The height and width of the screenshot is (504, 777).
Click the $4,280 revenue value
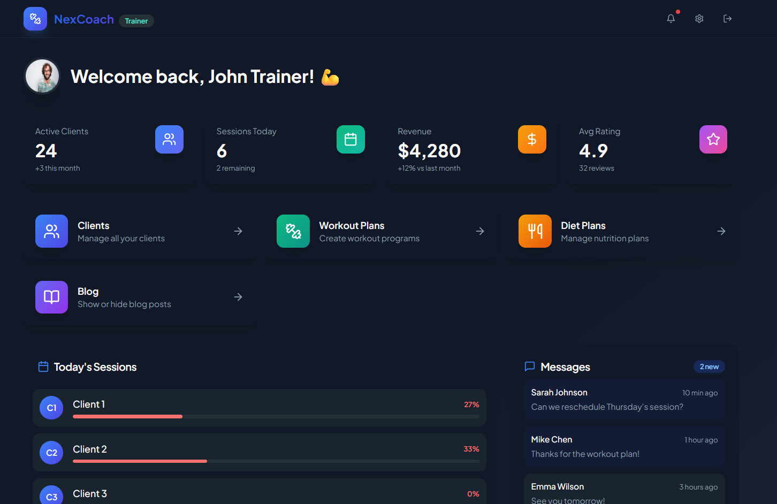click(429, 151)
